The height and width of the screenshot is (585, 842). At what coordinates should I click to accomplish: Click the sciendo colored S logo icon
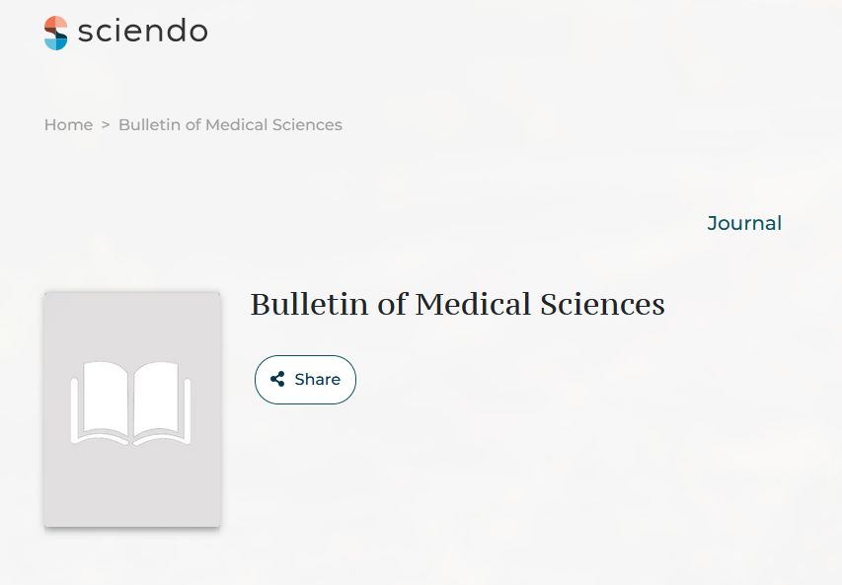(56, 33)
